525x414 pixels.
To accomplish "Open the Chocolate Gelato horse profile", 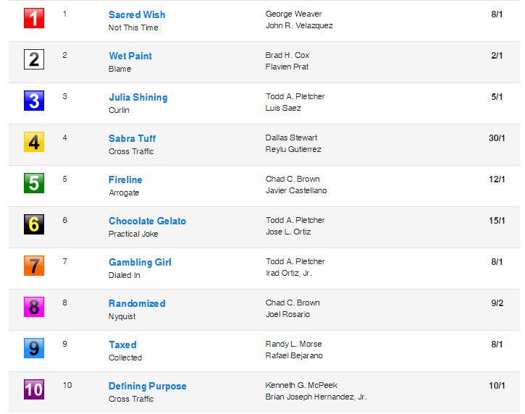I will 147,221.
